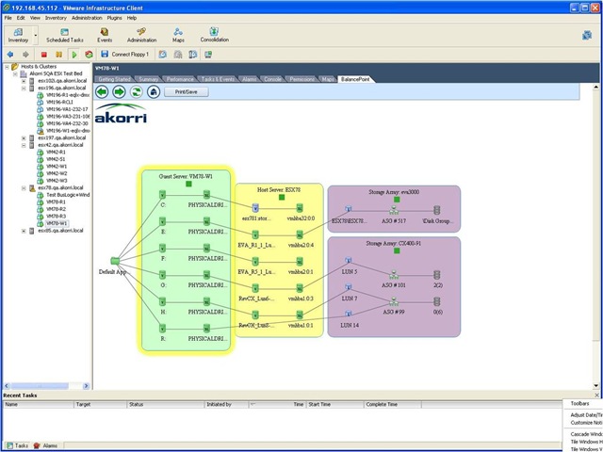Click the BalancePoint home icon
The height and width of the screenshot is (452, 603).
(154, 92)
